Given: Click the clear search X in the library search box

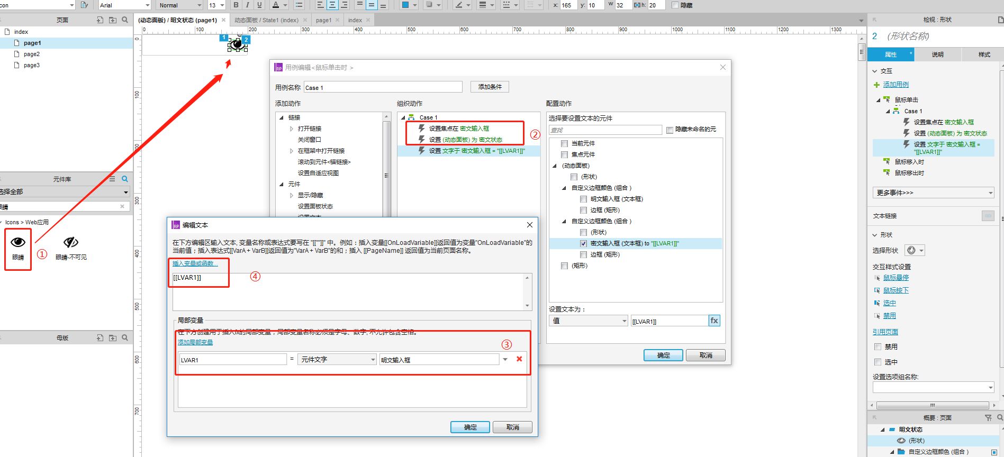Looking at the screenshot, I should (x=122, y=207).
